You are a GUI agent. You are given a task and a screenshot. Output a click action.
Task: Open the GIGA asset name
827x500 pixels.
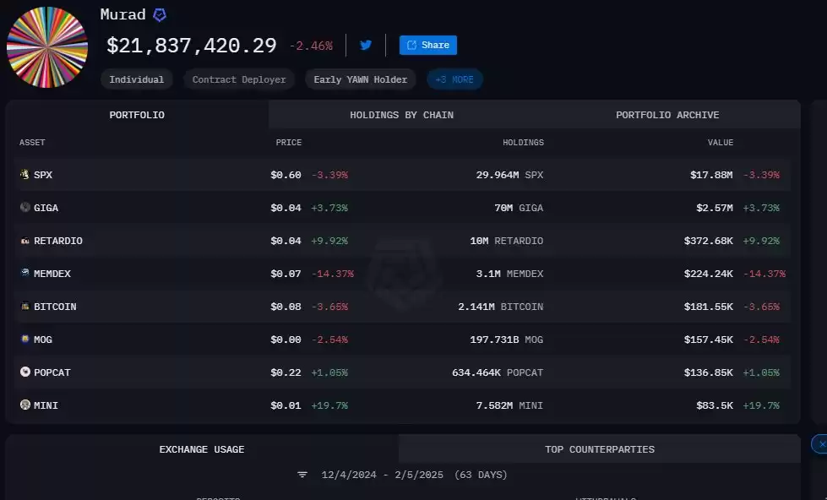(x=46, y=208)
